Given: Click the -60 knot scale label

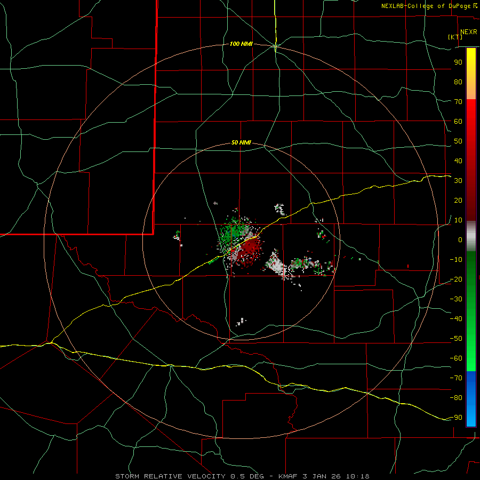Looking at the screenshot, I should coord(456,358).
